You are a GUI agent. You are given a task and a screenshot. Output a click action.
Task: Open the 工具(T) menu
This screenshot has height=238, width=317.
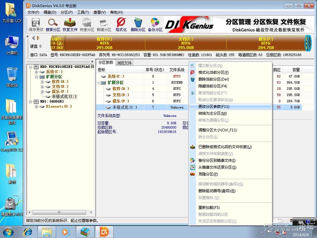pos(83,12)
